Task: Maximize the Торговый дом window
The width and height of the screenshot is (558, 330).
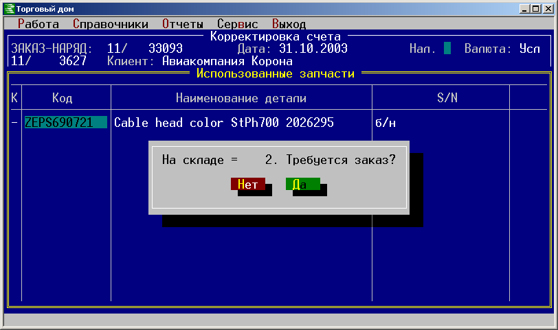Action: tap(535, 9)
